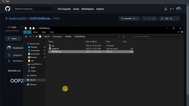Open OneDrive in navigation pane
The image size is (189, 106).
(33, 75)
